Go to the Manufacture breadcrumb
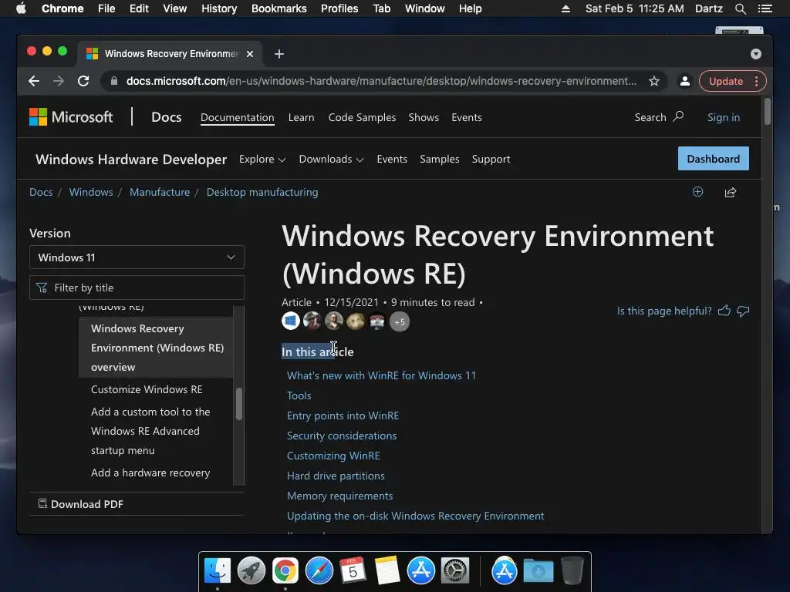 click(160, 192)
